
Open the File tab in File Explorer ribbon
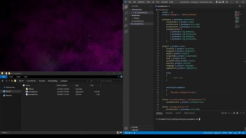[4, 77]
